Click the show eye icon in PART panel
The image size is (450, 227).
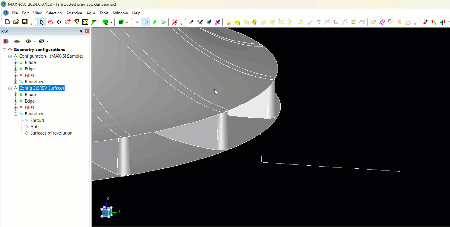pos(28,41)
